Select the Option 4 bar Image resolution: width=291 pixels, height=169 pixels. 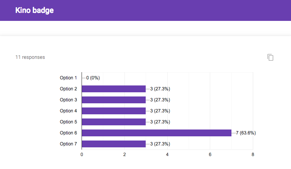[x=114, y=111]
